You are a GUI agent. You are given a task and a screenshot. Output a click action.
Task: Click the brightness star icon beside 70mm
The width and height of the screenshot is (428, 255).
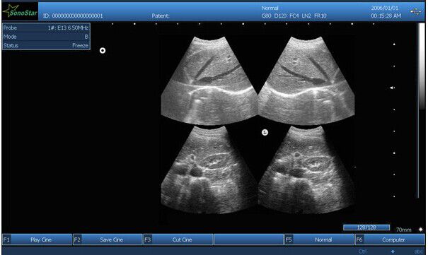tap(421, 230)
